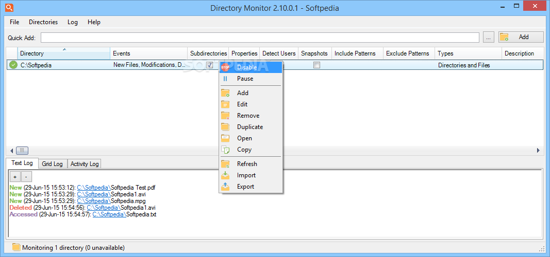Image resolution: width=550 pixels, height=257 pixels.
Task: Click the Duplicate folder icon in context menu
Action: click(225, 127)
